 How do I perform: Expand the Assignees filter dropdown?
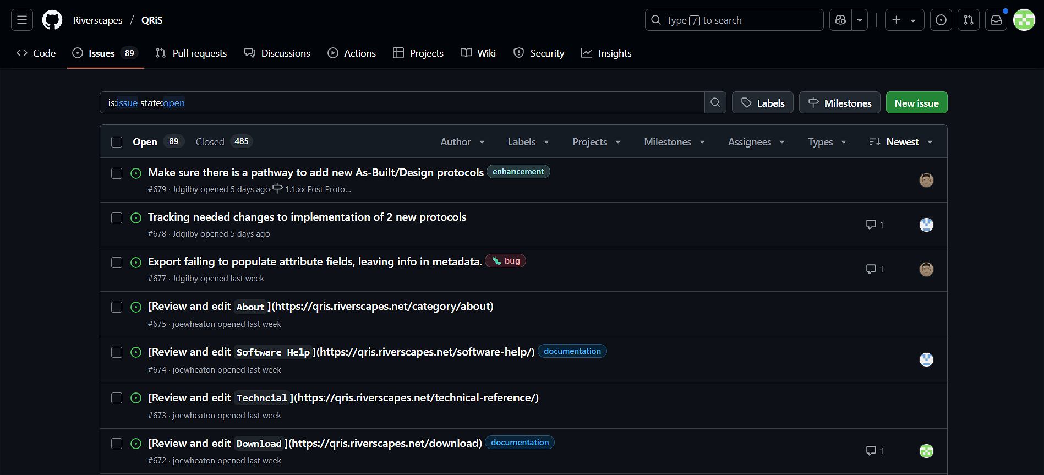pyautogui.click(x=756, y=142)
